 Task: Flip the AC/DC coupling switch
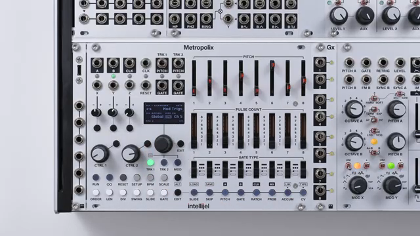374,120
